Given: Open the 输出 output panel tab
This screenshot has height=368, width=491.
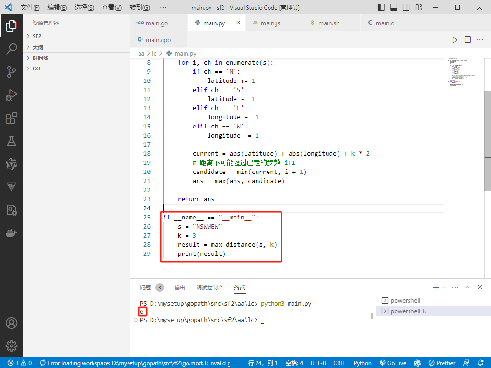Looking at the screenshot, I should point(179,287).
